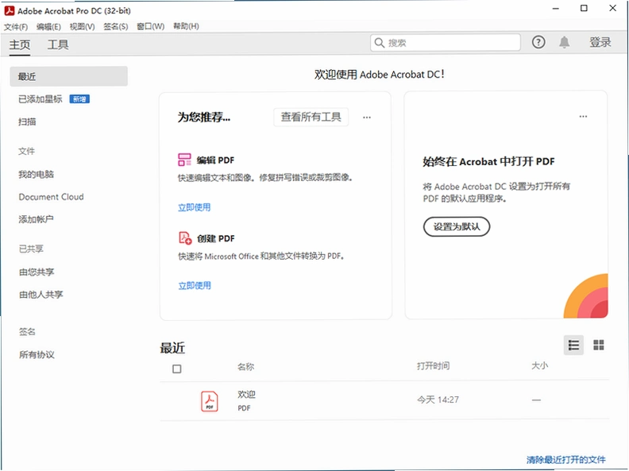Click the 欢迎 PDF file icon
Image resolution: width=629 pixels, height=471 pixels.
(x=210, y=401)
